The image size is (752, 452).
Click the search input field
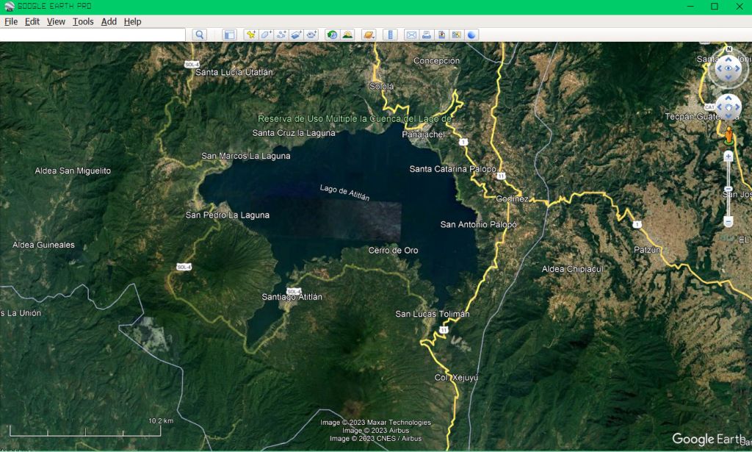[x=93, y=35]
